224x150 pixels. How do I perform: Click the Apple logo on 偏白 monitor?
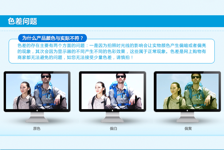pos(112,111)
